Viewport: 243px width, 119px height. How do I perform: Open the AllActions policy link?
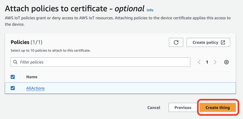click(36, 88)
